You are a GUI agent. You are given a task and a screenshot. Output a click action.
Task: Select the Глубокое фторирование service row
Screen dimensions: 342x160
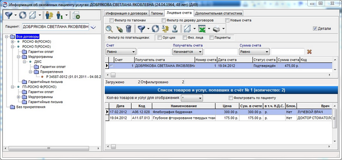(219, 118)
